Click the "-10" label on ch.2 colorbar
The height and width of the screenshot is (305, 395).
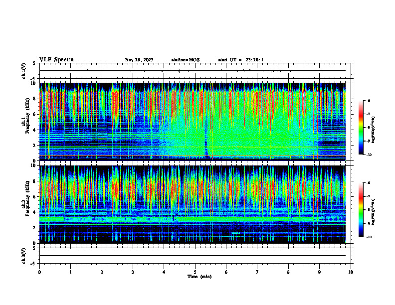click(x=369, y=237)
